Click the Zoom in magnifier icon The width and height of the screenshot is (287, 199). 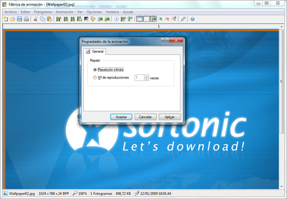(x=160, y=19)
